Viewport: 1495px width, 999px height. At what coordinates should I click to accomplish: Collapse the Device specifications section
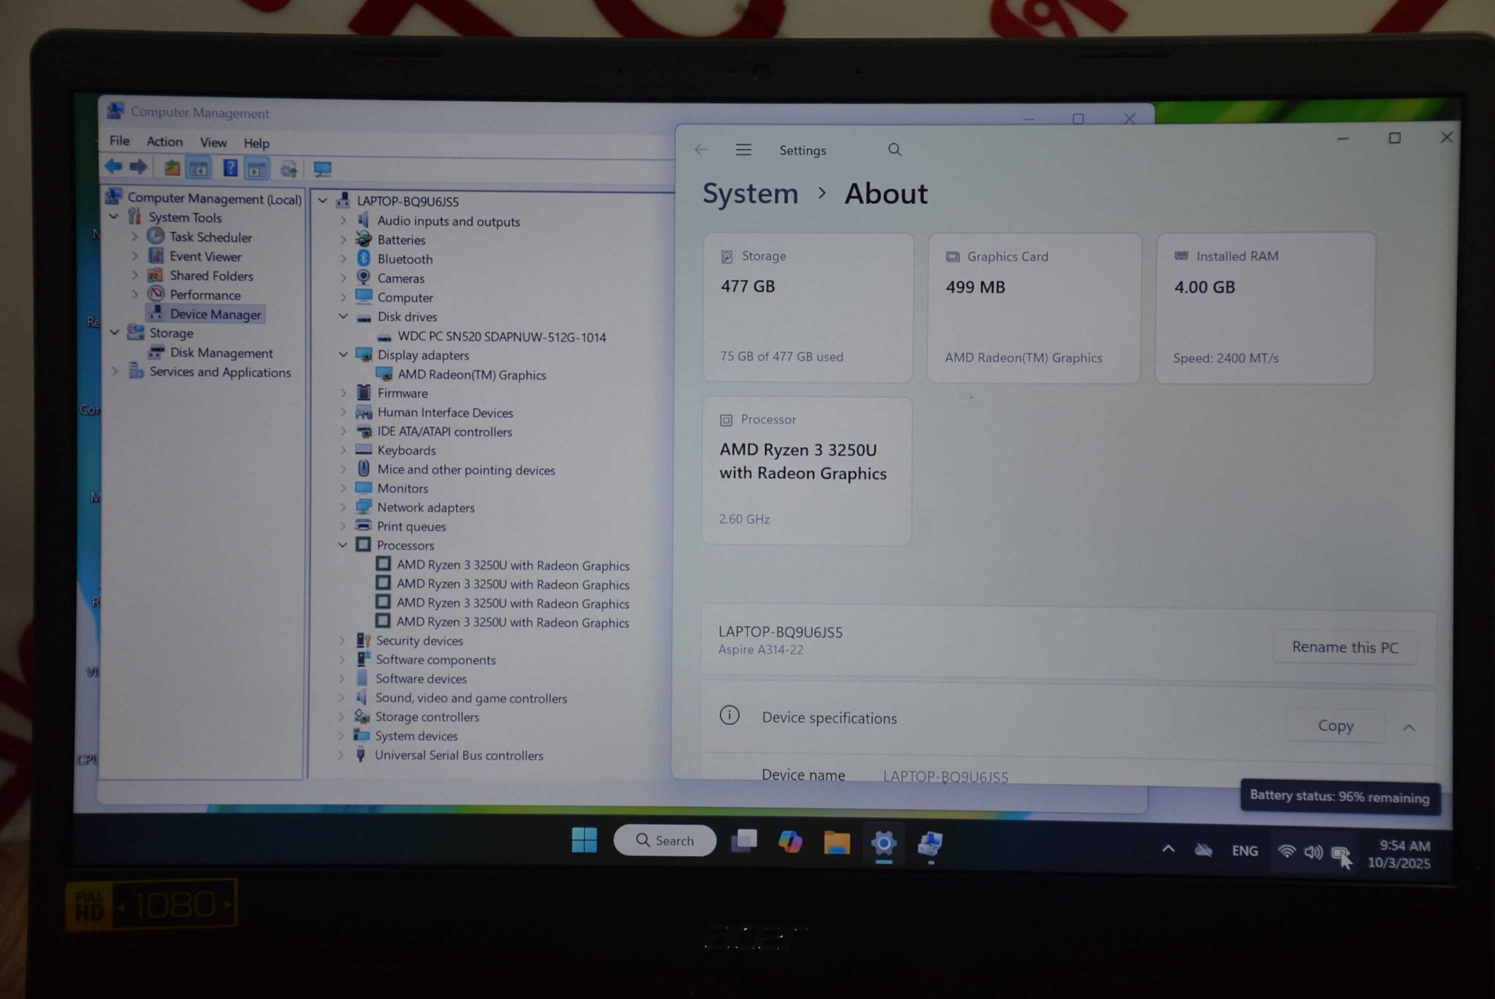click(x=1409, y=727)
